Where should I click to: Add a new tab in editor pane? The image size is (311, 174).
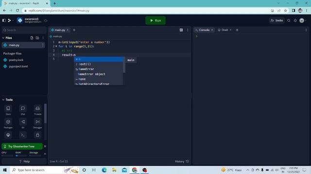74,30
